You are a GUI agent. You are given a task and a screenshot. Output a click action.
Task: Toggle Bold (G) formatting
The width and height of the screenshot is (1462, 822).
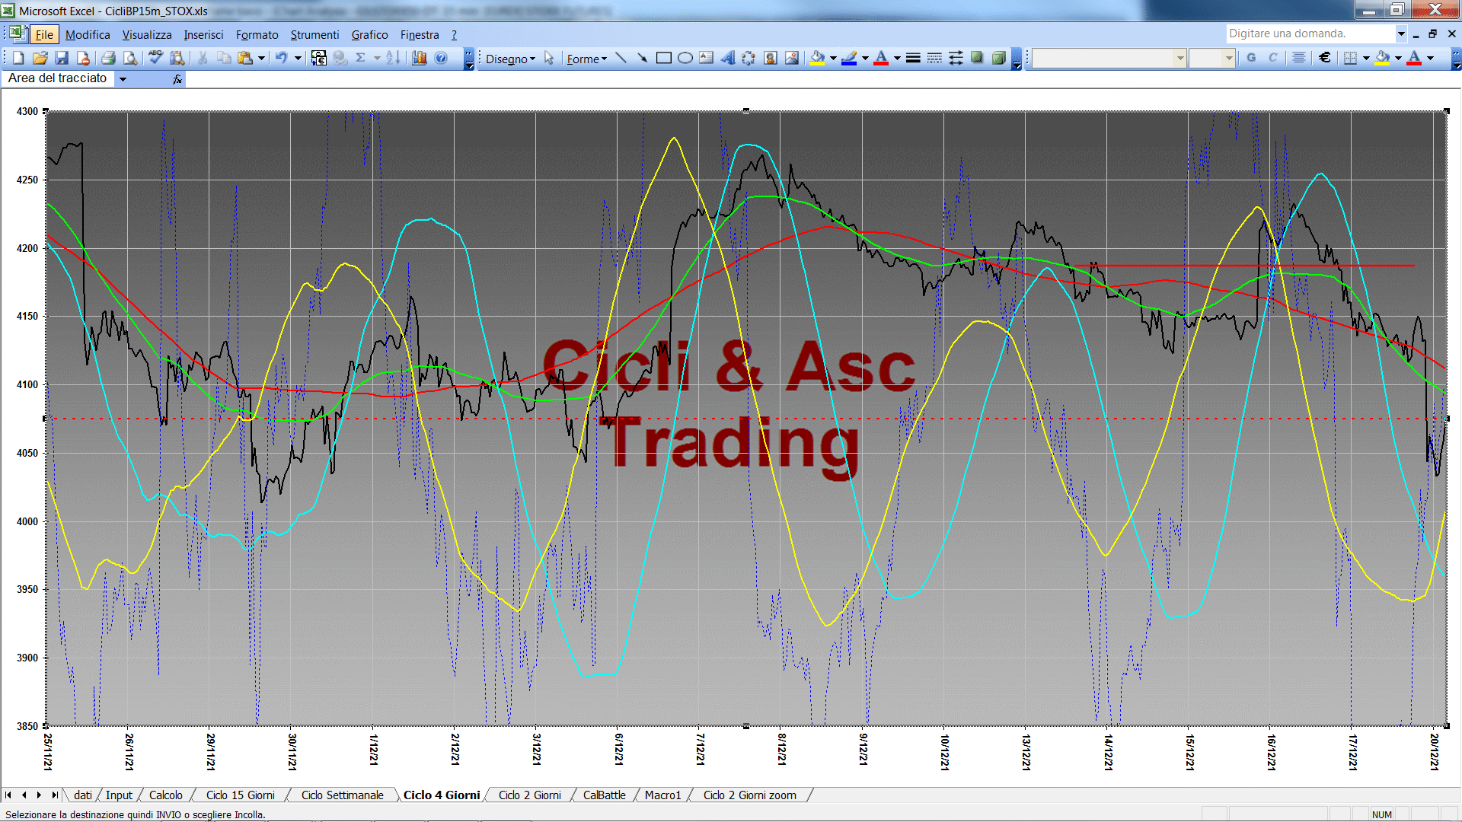tap(1251, 58)
